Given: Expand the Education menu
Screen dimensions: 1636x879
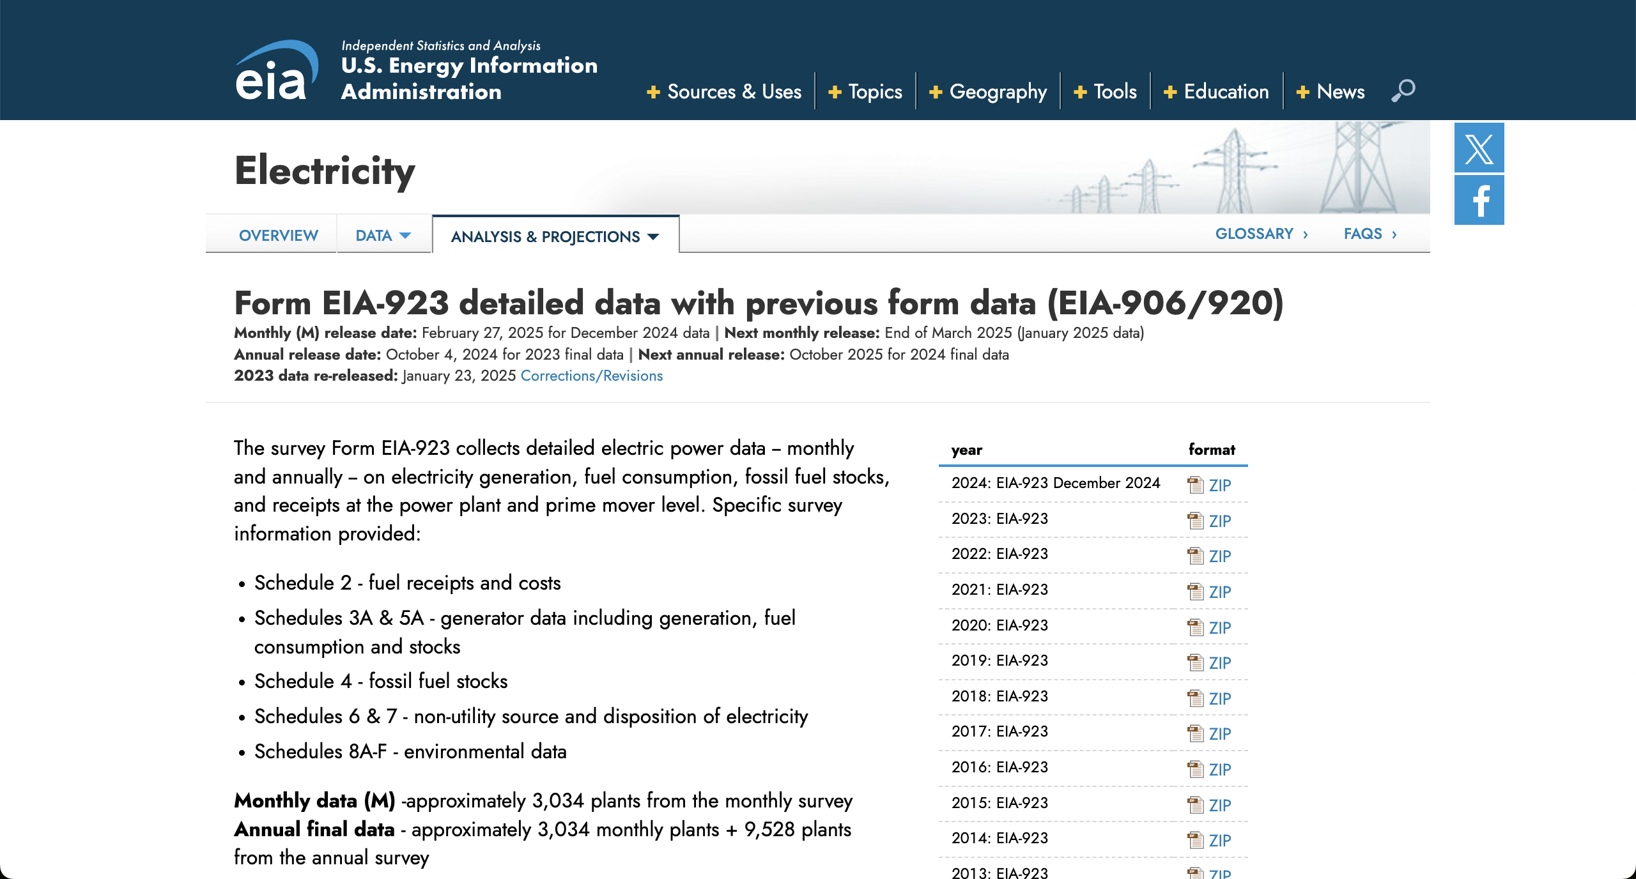Looking at the screenshot, I should pos(1216,91).
